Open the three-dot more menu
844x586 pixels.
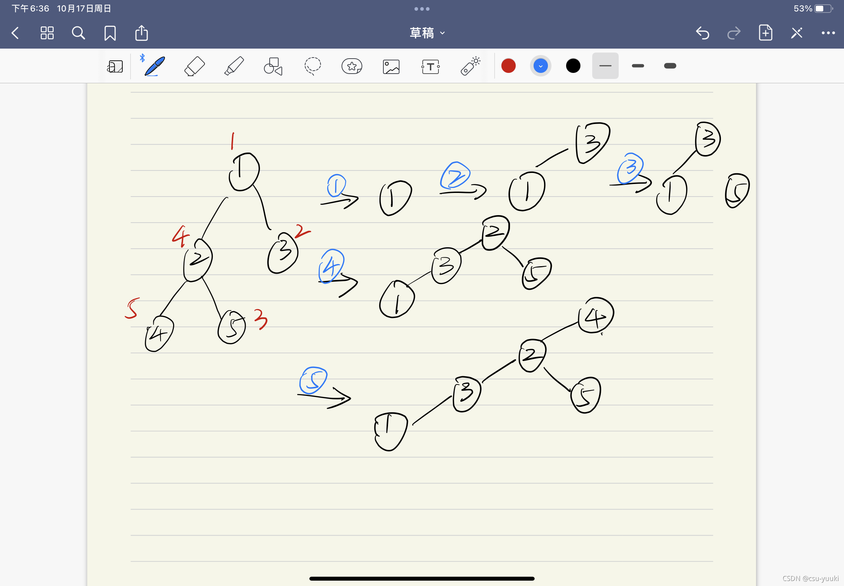click(x=828, y=33)
